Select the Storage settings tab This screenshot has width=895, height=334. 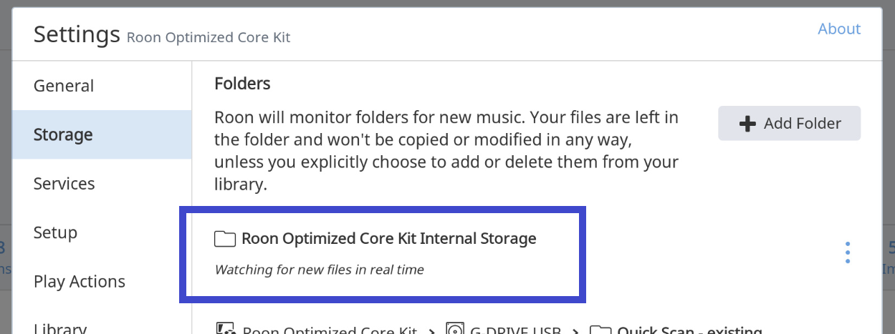(63, 134)
